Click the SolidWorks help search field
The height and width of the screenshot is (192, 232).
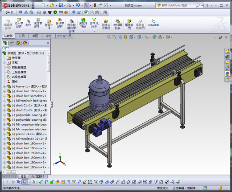[178, 5]
